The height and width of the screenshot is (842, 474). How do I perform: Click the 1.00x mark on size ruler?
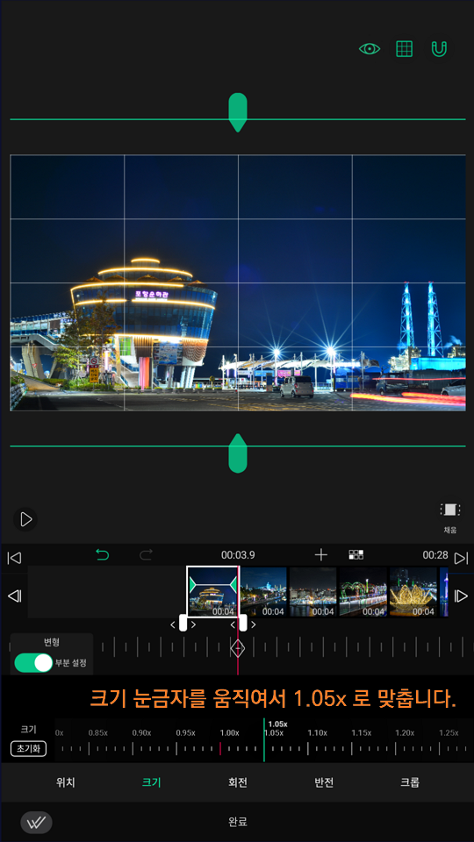229,732
